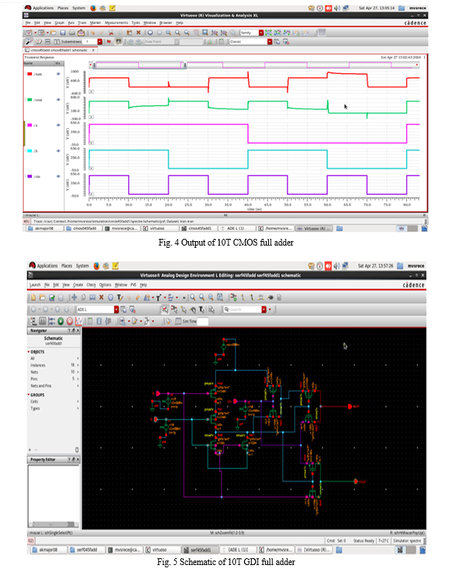
Task: Click the magenta /a trace color swatch
Action: 30,125
